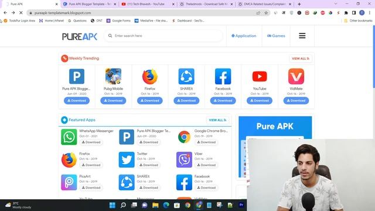
Task: Open Pubg Mobile icon in Weekly Trending
Action: point(113,76)
